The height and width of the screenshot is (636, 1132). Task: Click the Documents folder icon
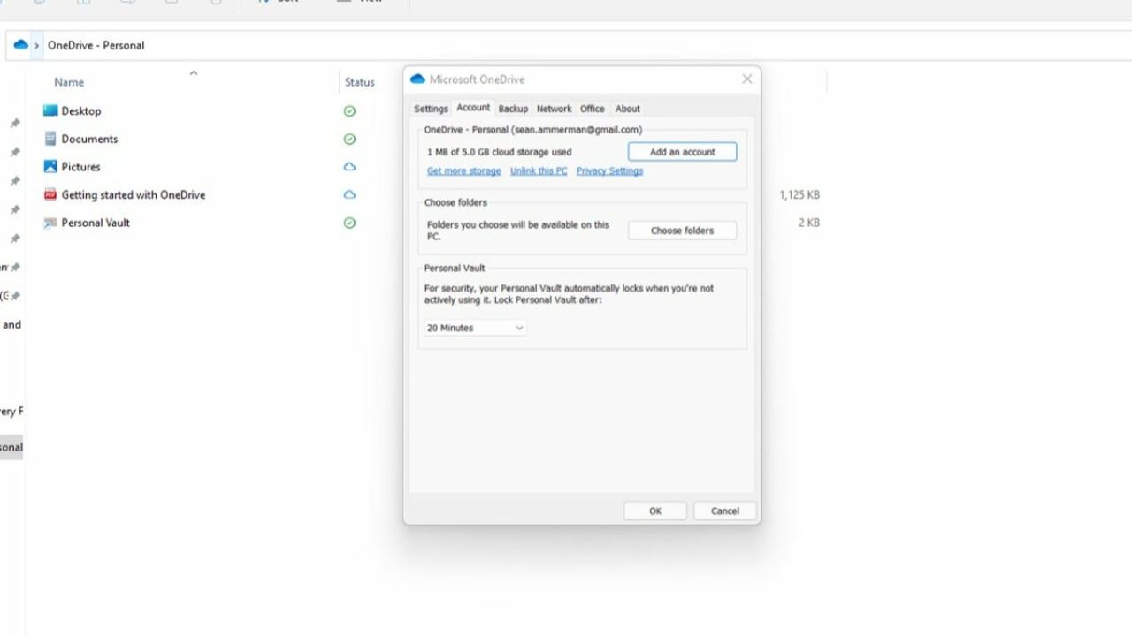click(50, 139)
